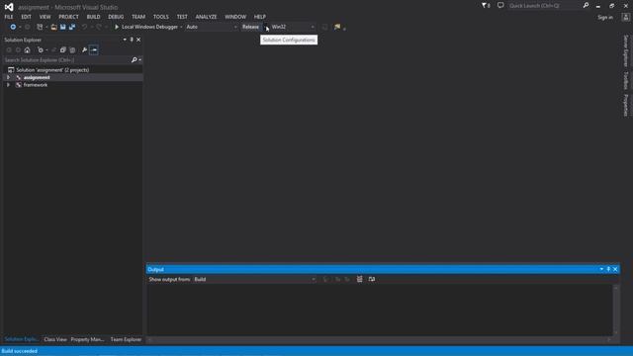633x356 pixels.
Task: Open Solution Explorer window position dropdown
Action: 125,40
